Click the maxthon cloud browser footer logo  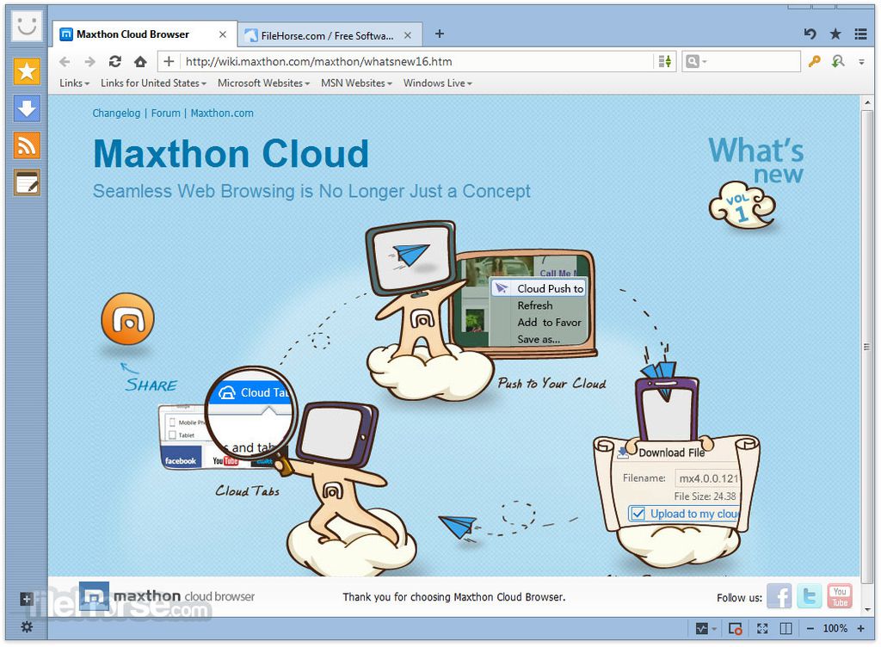167,596
